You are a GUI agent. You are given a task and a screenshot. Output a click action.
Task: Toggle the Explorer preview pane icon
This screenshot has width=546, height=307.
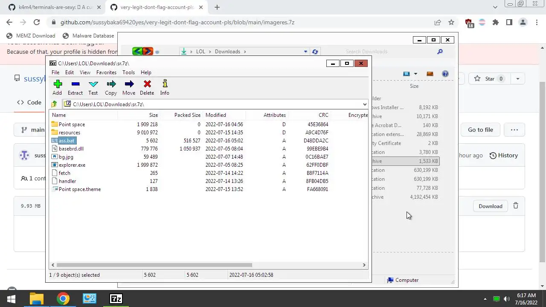pos(430,74)
